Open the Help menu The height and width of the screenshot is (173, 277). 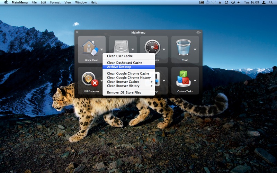click(94, 2)
